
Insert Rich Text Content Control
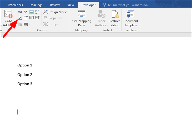(20, 12)
